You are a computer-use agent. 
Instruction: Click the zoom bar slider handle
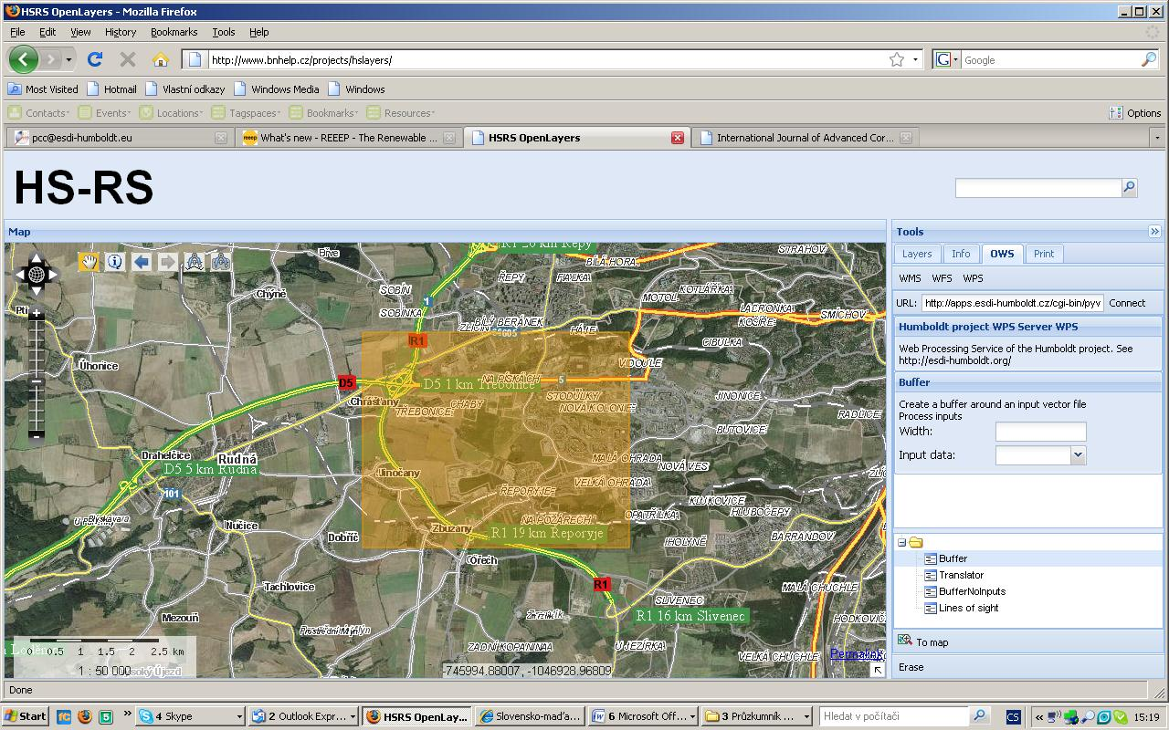[37, 381]
